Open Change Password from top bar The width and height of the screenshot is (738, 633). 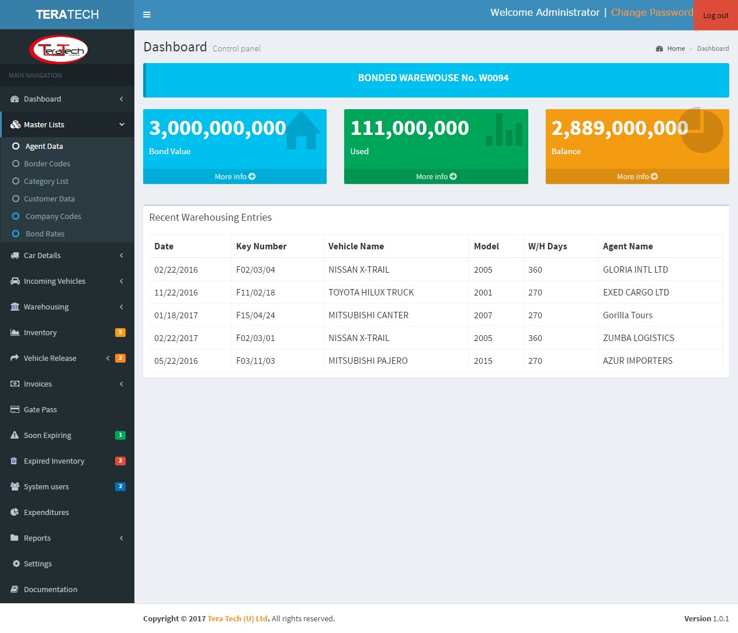point(652,12)
